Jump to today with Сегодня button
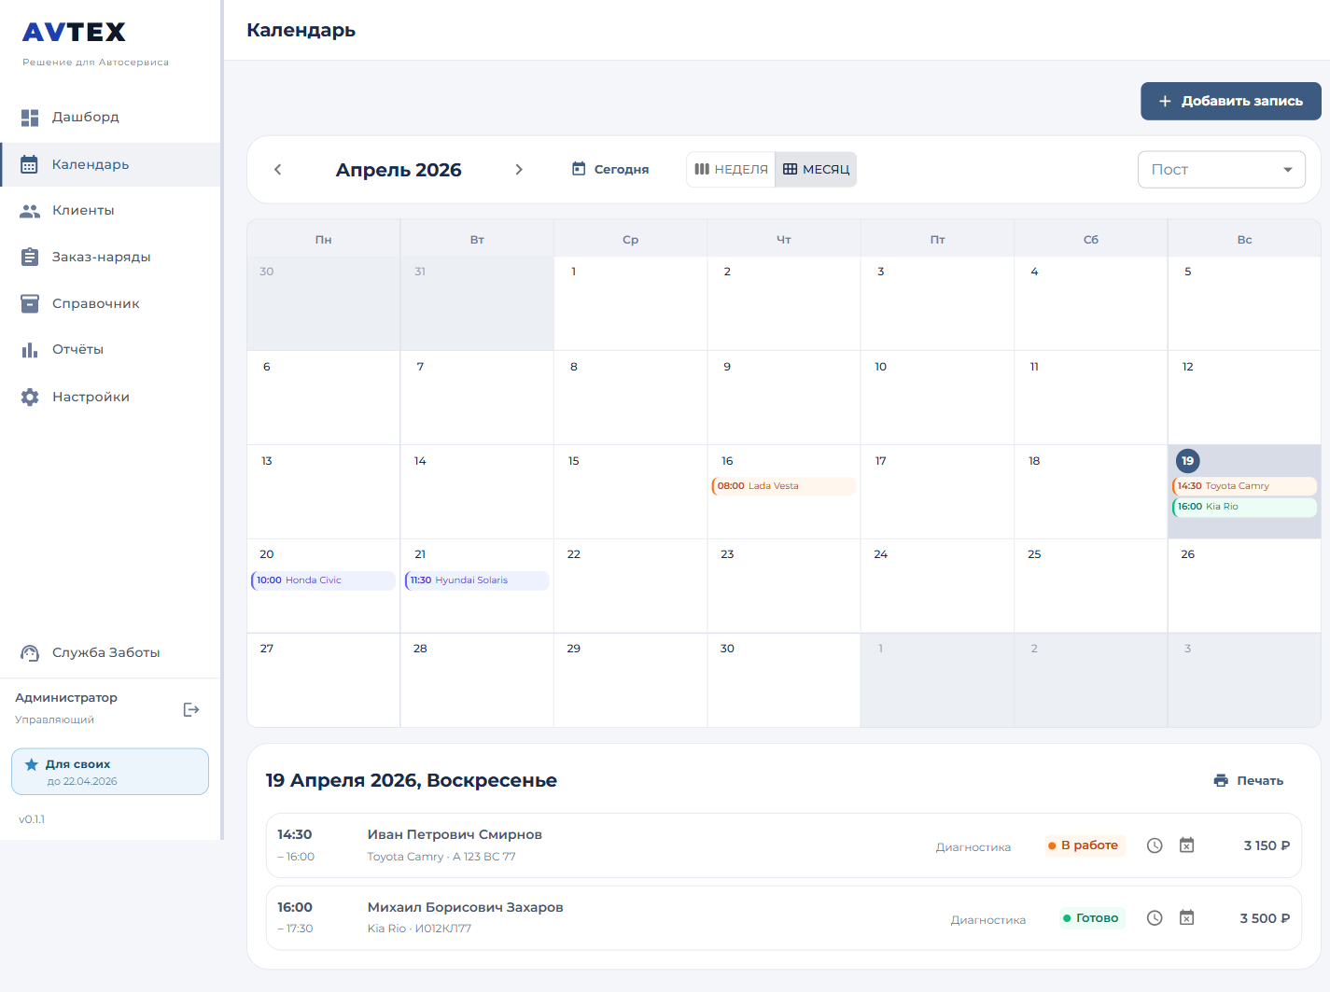Viewport: 1330px width, 992px height. [x=610, y=170]
